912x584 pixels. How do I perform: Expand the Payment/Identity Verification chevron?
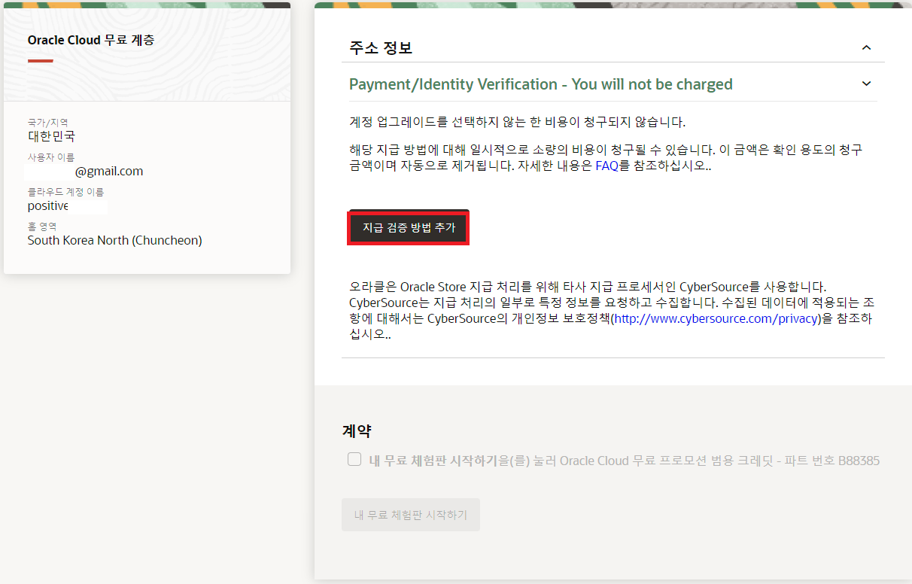(x=866, y=84)
